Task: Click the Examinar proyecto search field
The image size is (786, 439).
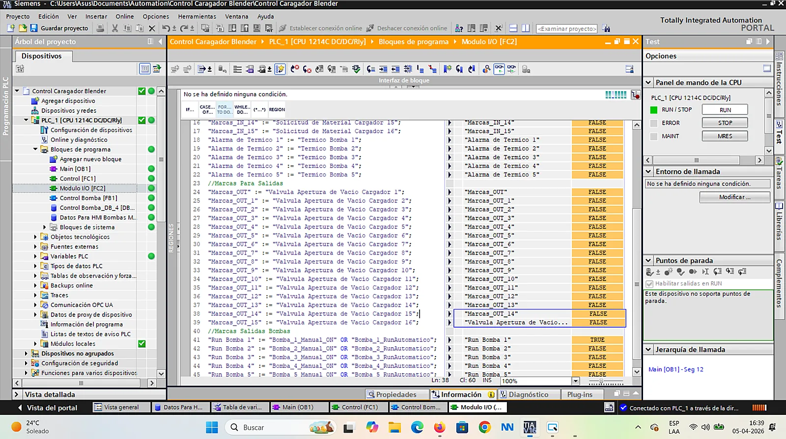Action: (x=567, y=28)
